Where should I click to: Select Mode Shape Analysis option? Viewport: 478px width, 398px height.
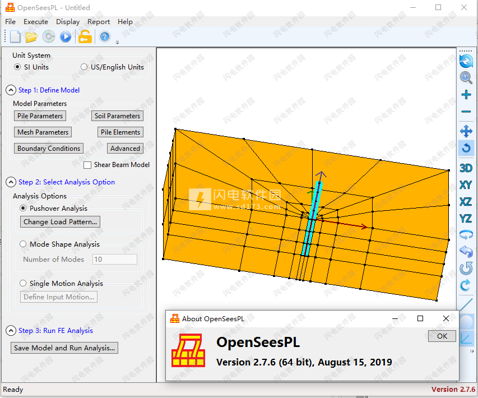[x=23, y=244]
